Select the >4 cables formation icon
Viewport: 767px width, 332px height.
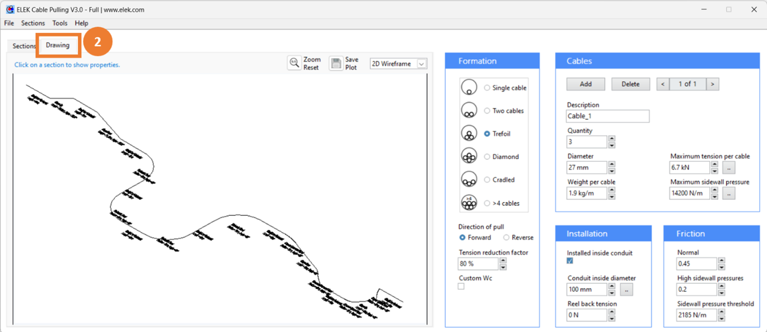pos(469,201)
